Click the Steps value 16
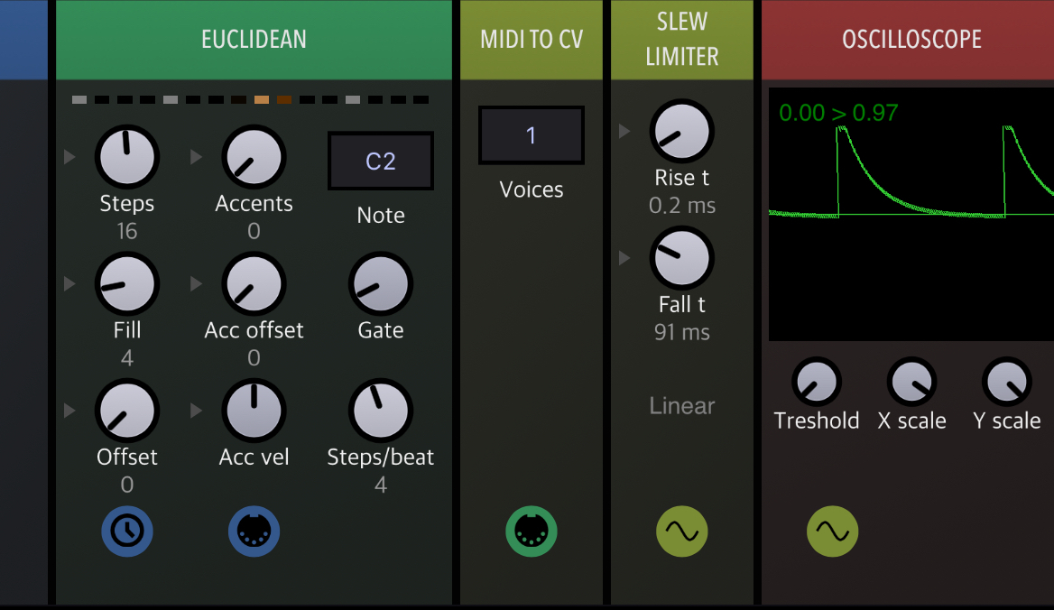 (127, 231)
